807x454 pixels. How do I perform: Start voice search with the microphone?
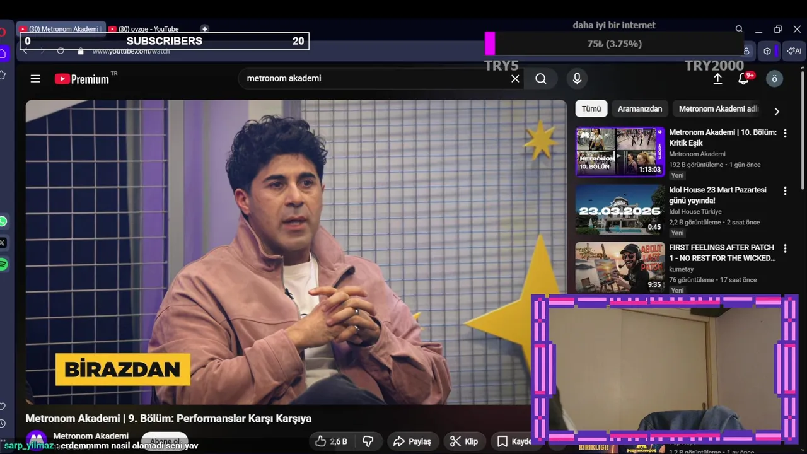click(576, 79)
